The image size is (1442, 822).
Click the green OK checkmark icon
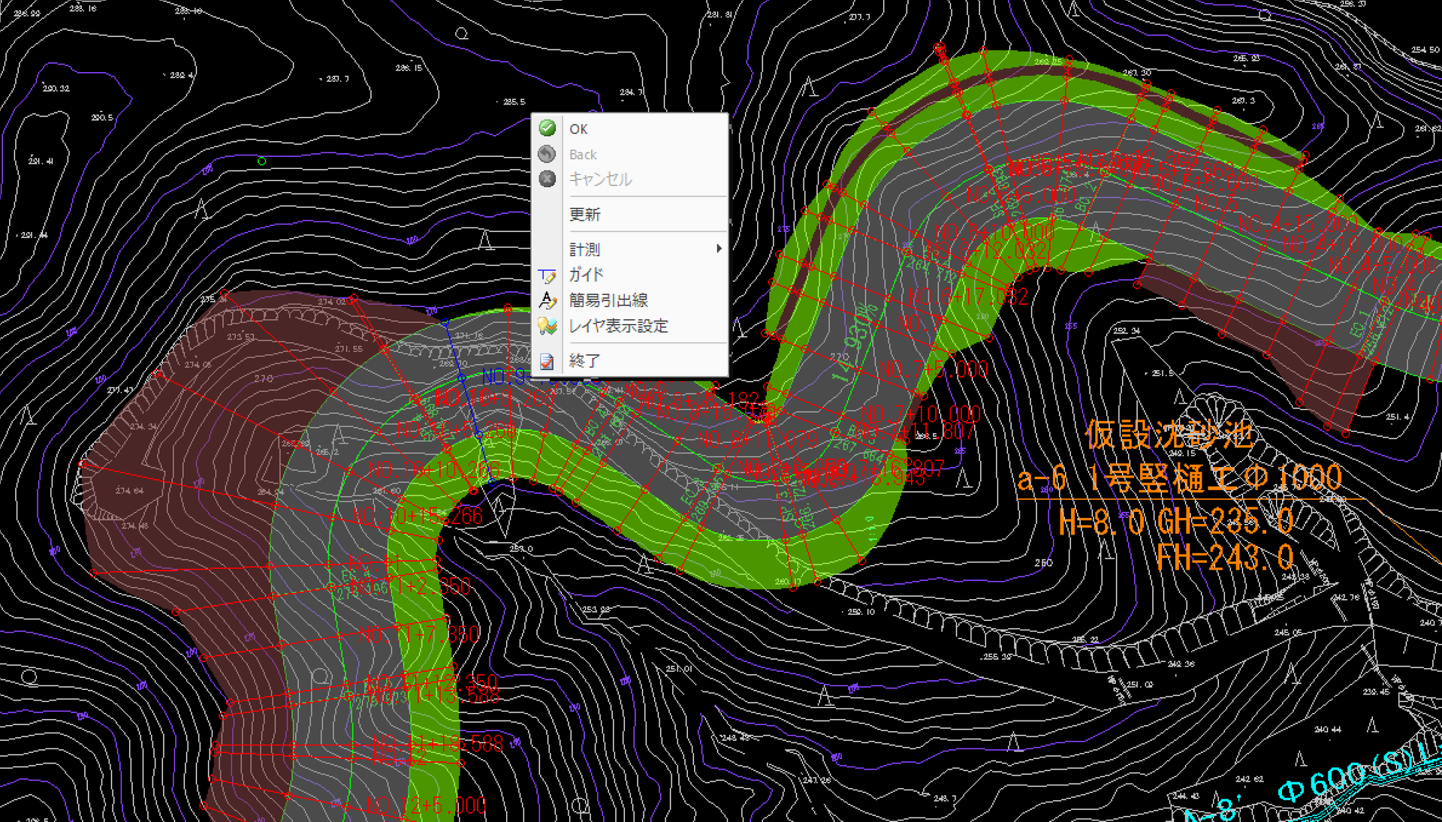point(548,128)
